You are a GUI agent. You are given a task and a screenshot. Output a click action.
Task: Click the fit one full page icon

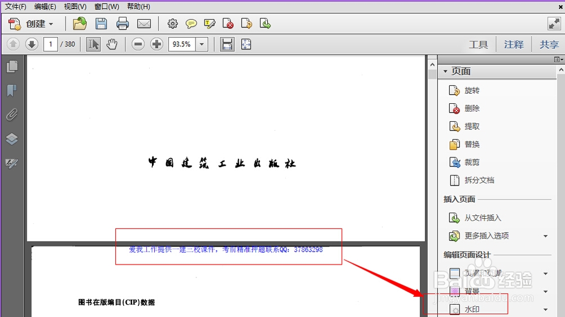coord(246,44)
